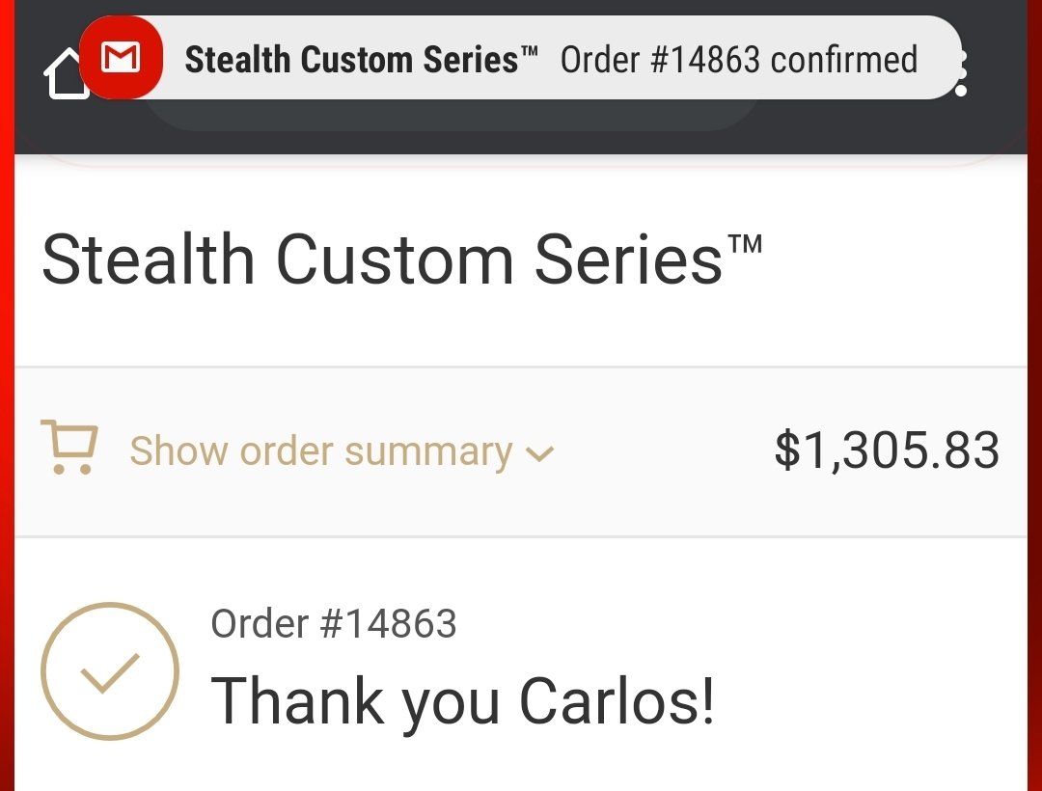Click the trademark symbol after the Series heading
The width and height of the screenshot is (1042, 791).
[x=745, y=244]
